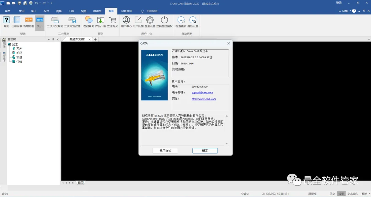371x197 pixels.
Task: Close the 管理树 panel
Action: pos(58,39)
